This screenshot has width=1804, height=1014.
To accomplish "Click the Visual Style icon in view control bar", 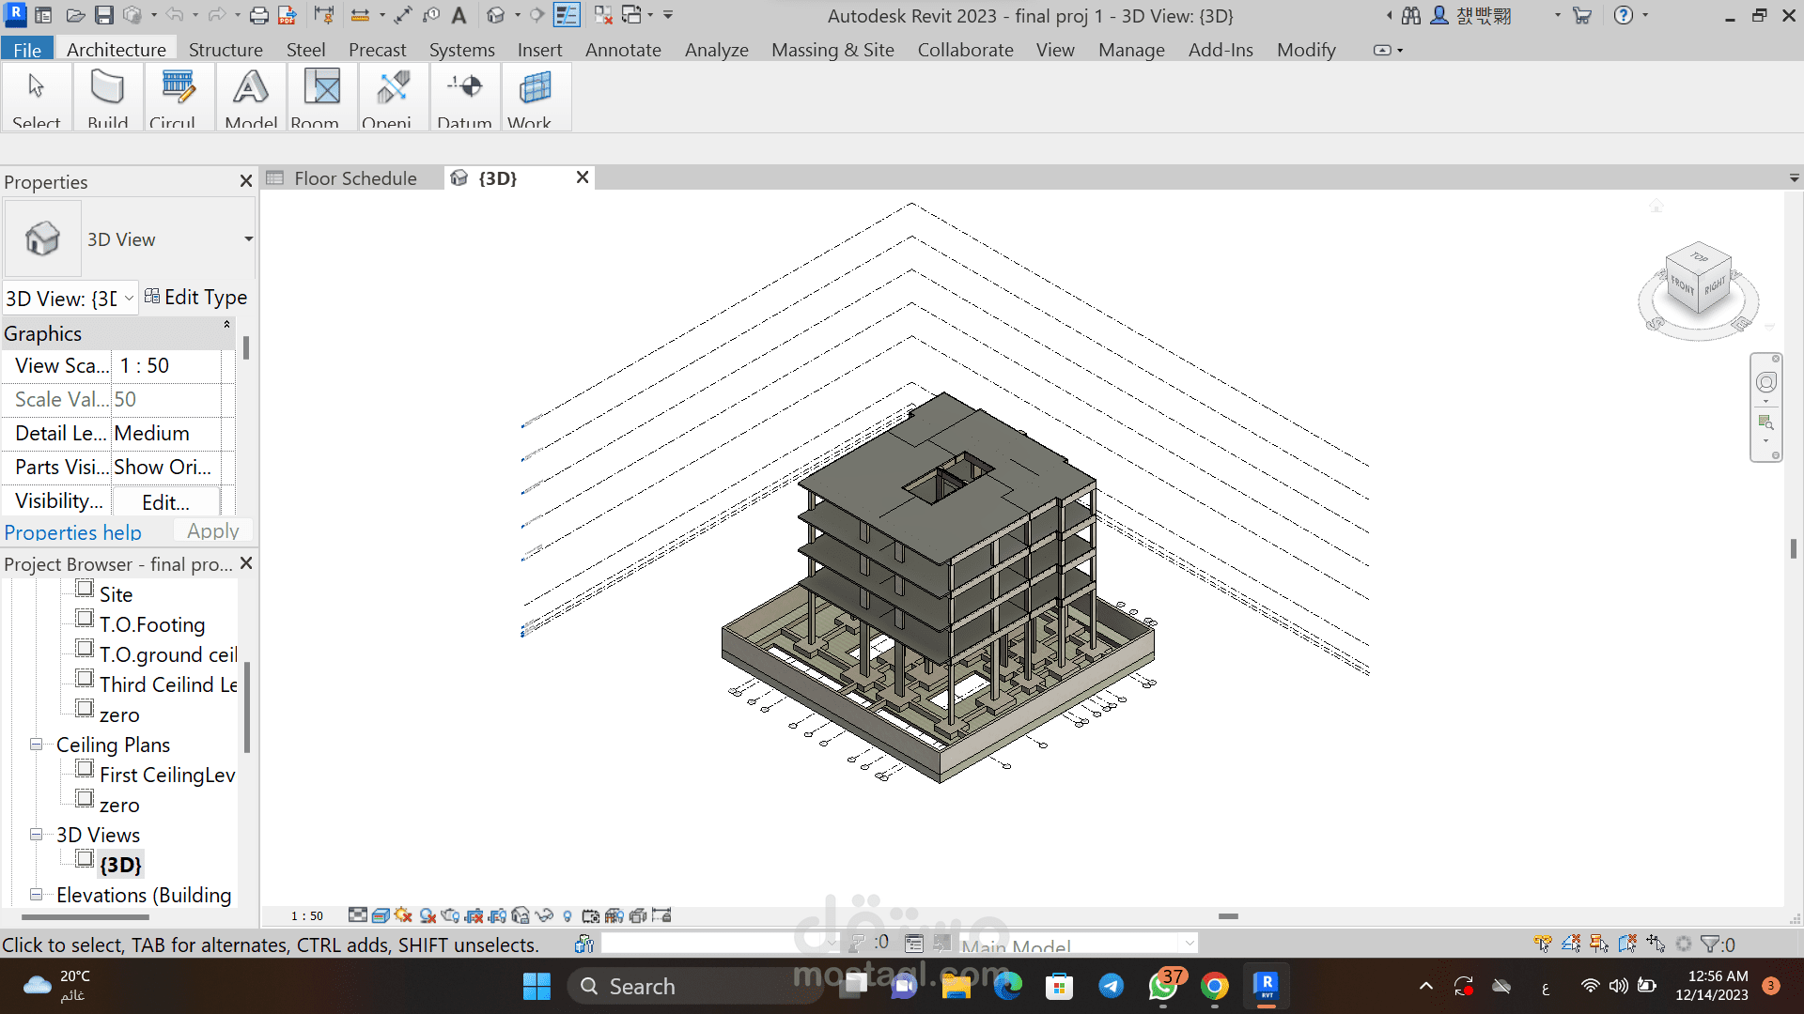I will point(381,915).
